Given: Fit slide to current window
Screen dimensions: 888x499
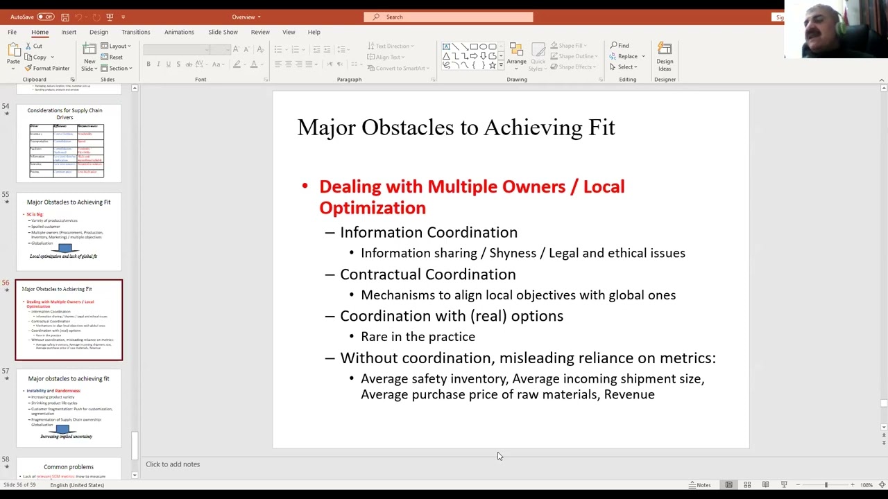Looking at the screenshot, I should (x=882, y=484).
